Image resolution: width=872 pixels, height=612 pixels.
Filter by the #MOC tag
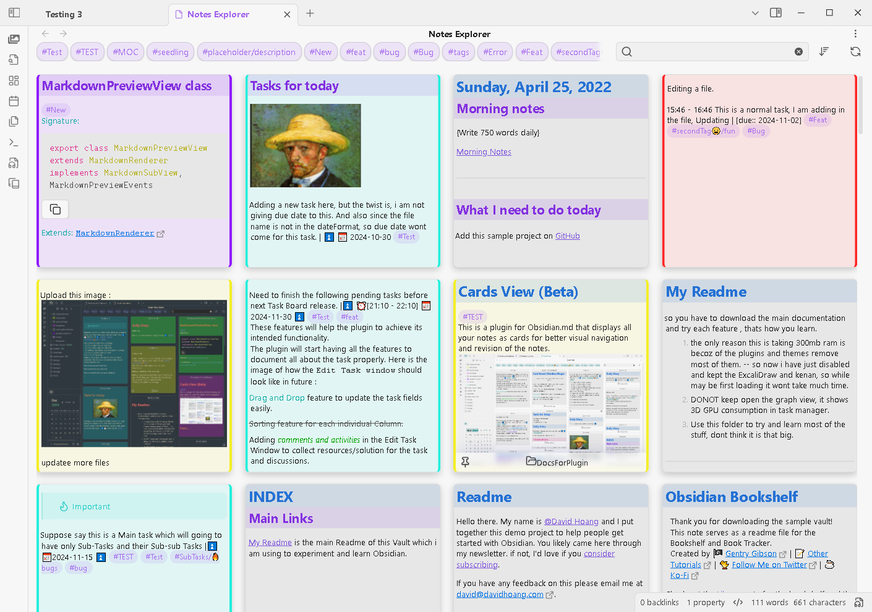point(126,52)
